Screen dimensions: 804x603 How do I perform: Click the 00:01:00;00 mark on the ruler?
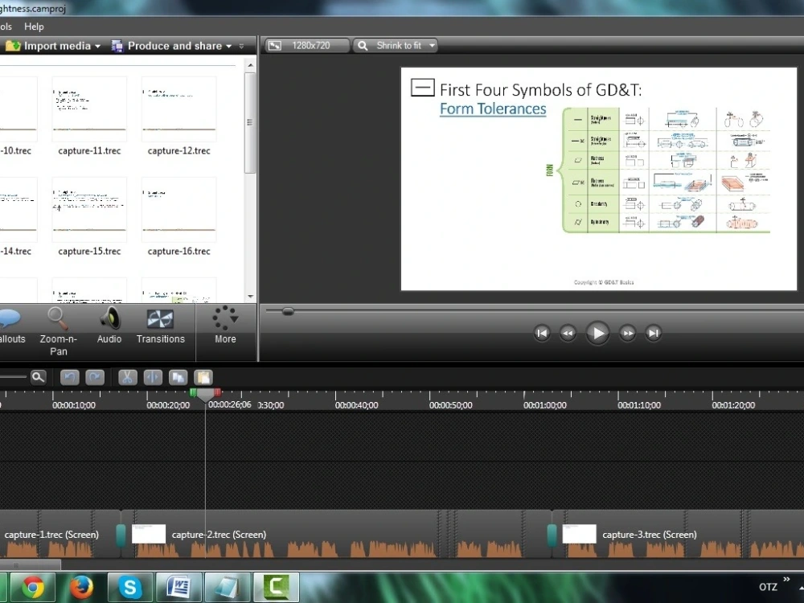pyautogui.click(x=544, y=405)
